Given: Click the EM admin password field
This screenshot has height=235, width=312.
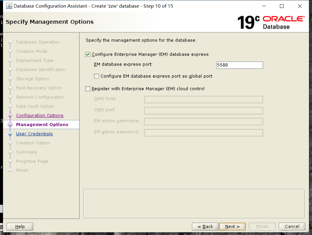Looking at the screenshot, I should pos(203,133).
